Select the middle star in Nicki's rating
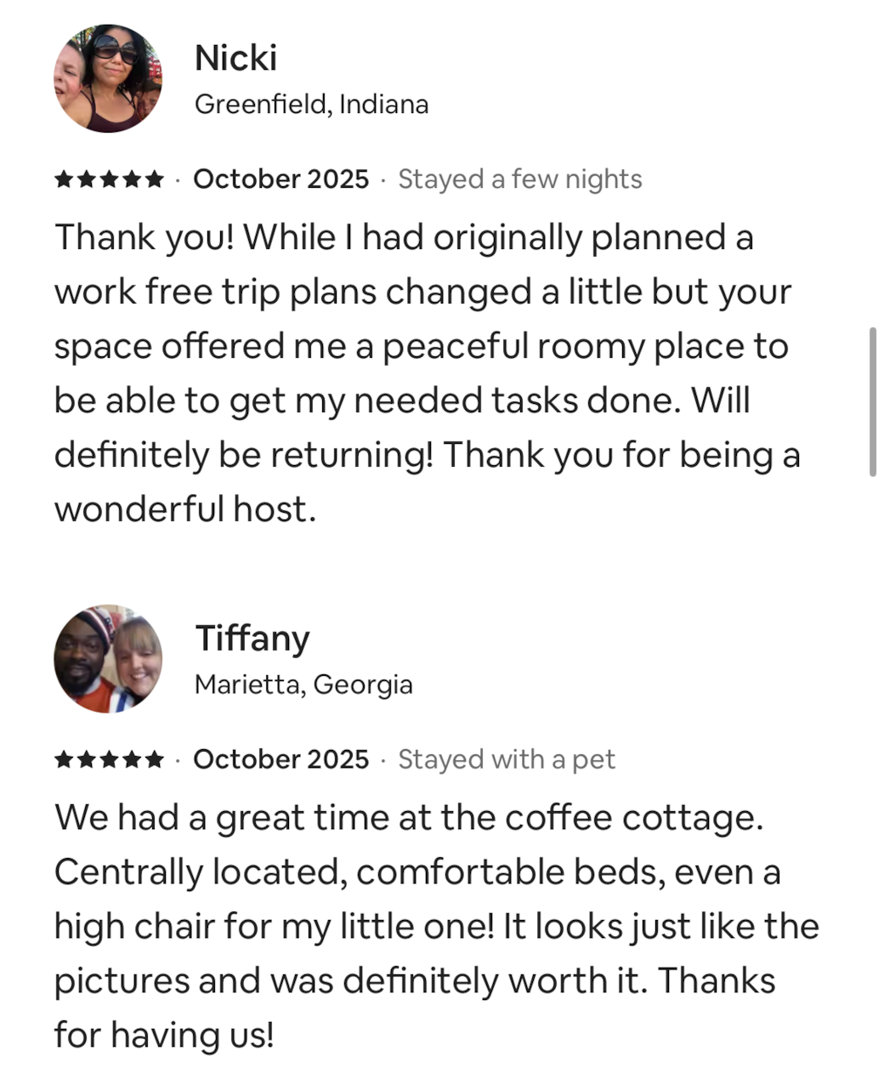 [109, 179]
